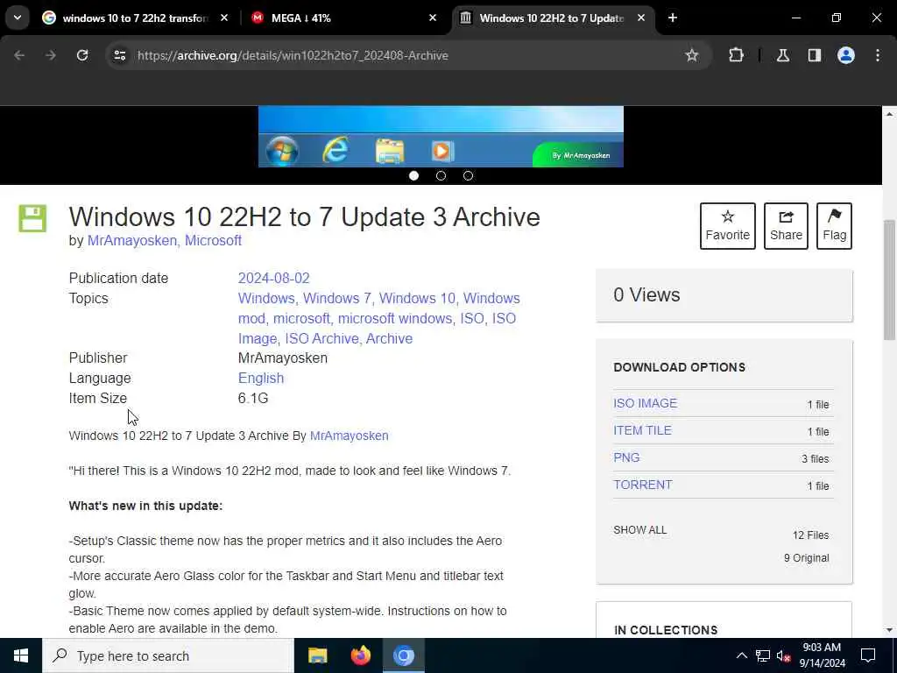897x673 pixels.
Task: Open the Windows 7 topic link
Action: 338,298
